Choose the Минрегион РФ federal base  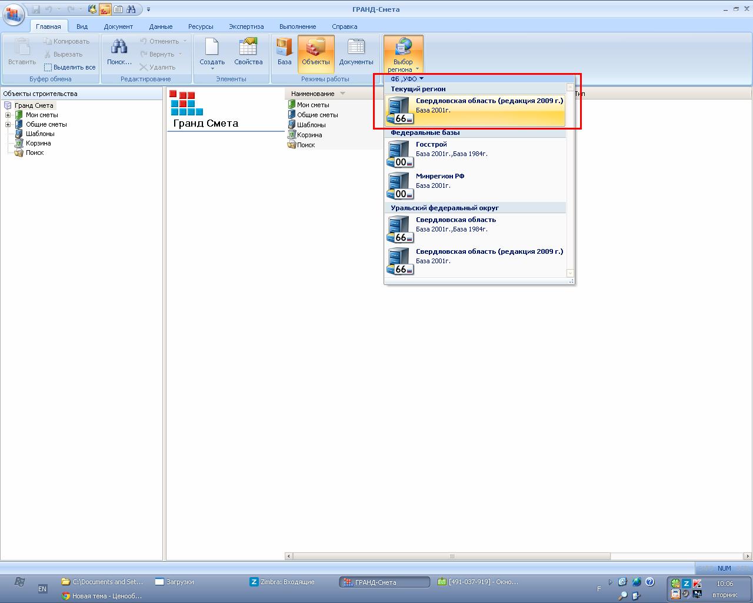click(475, 185)
